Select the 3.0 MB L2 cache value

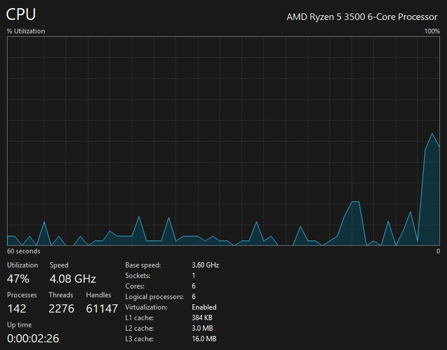pos(202,328)
